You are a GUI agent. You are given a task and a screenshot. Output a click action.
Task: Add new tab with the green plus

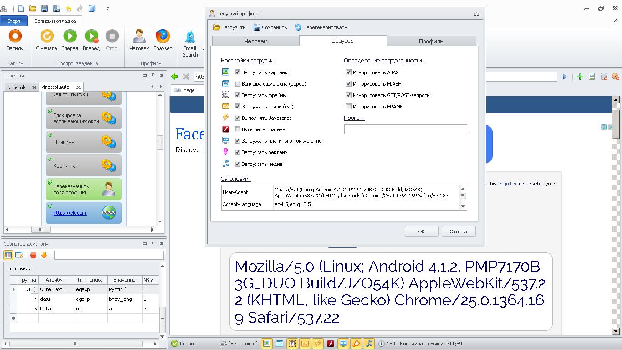(x=580, y=77)
